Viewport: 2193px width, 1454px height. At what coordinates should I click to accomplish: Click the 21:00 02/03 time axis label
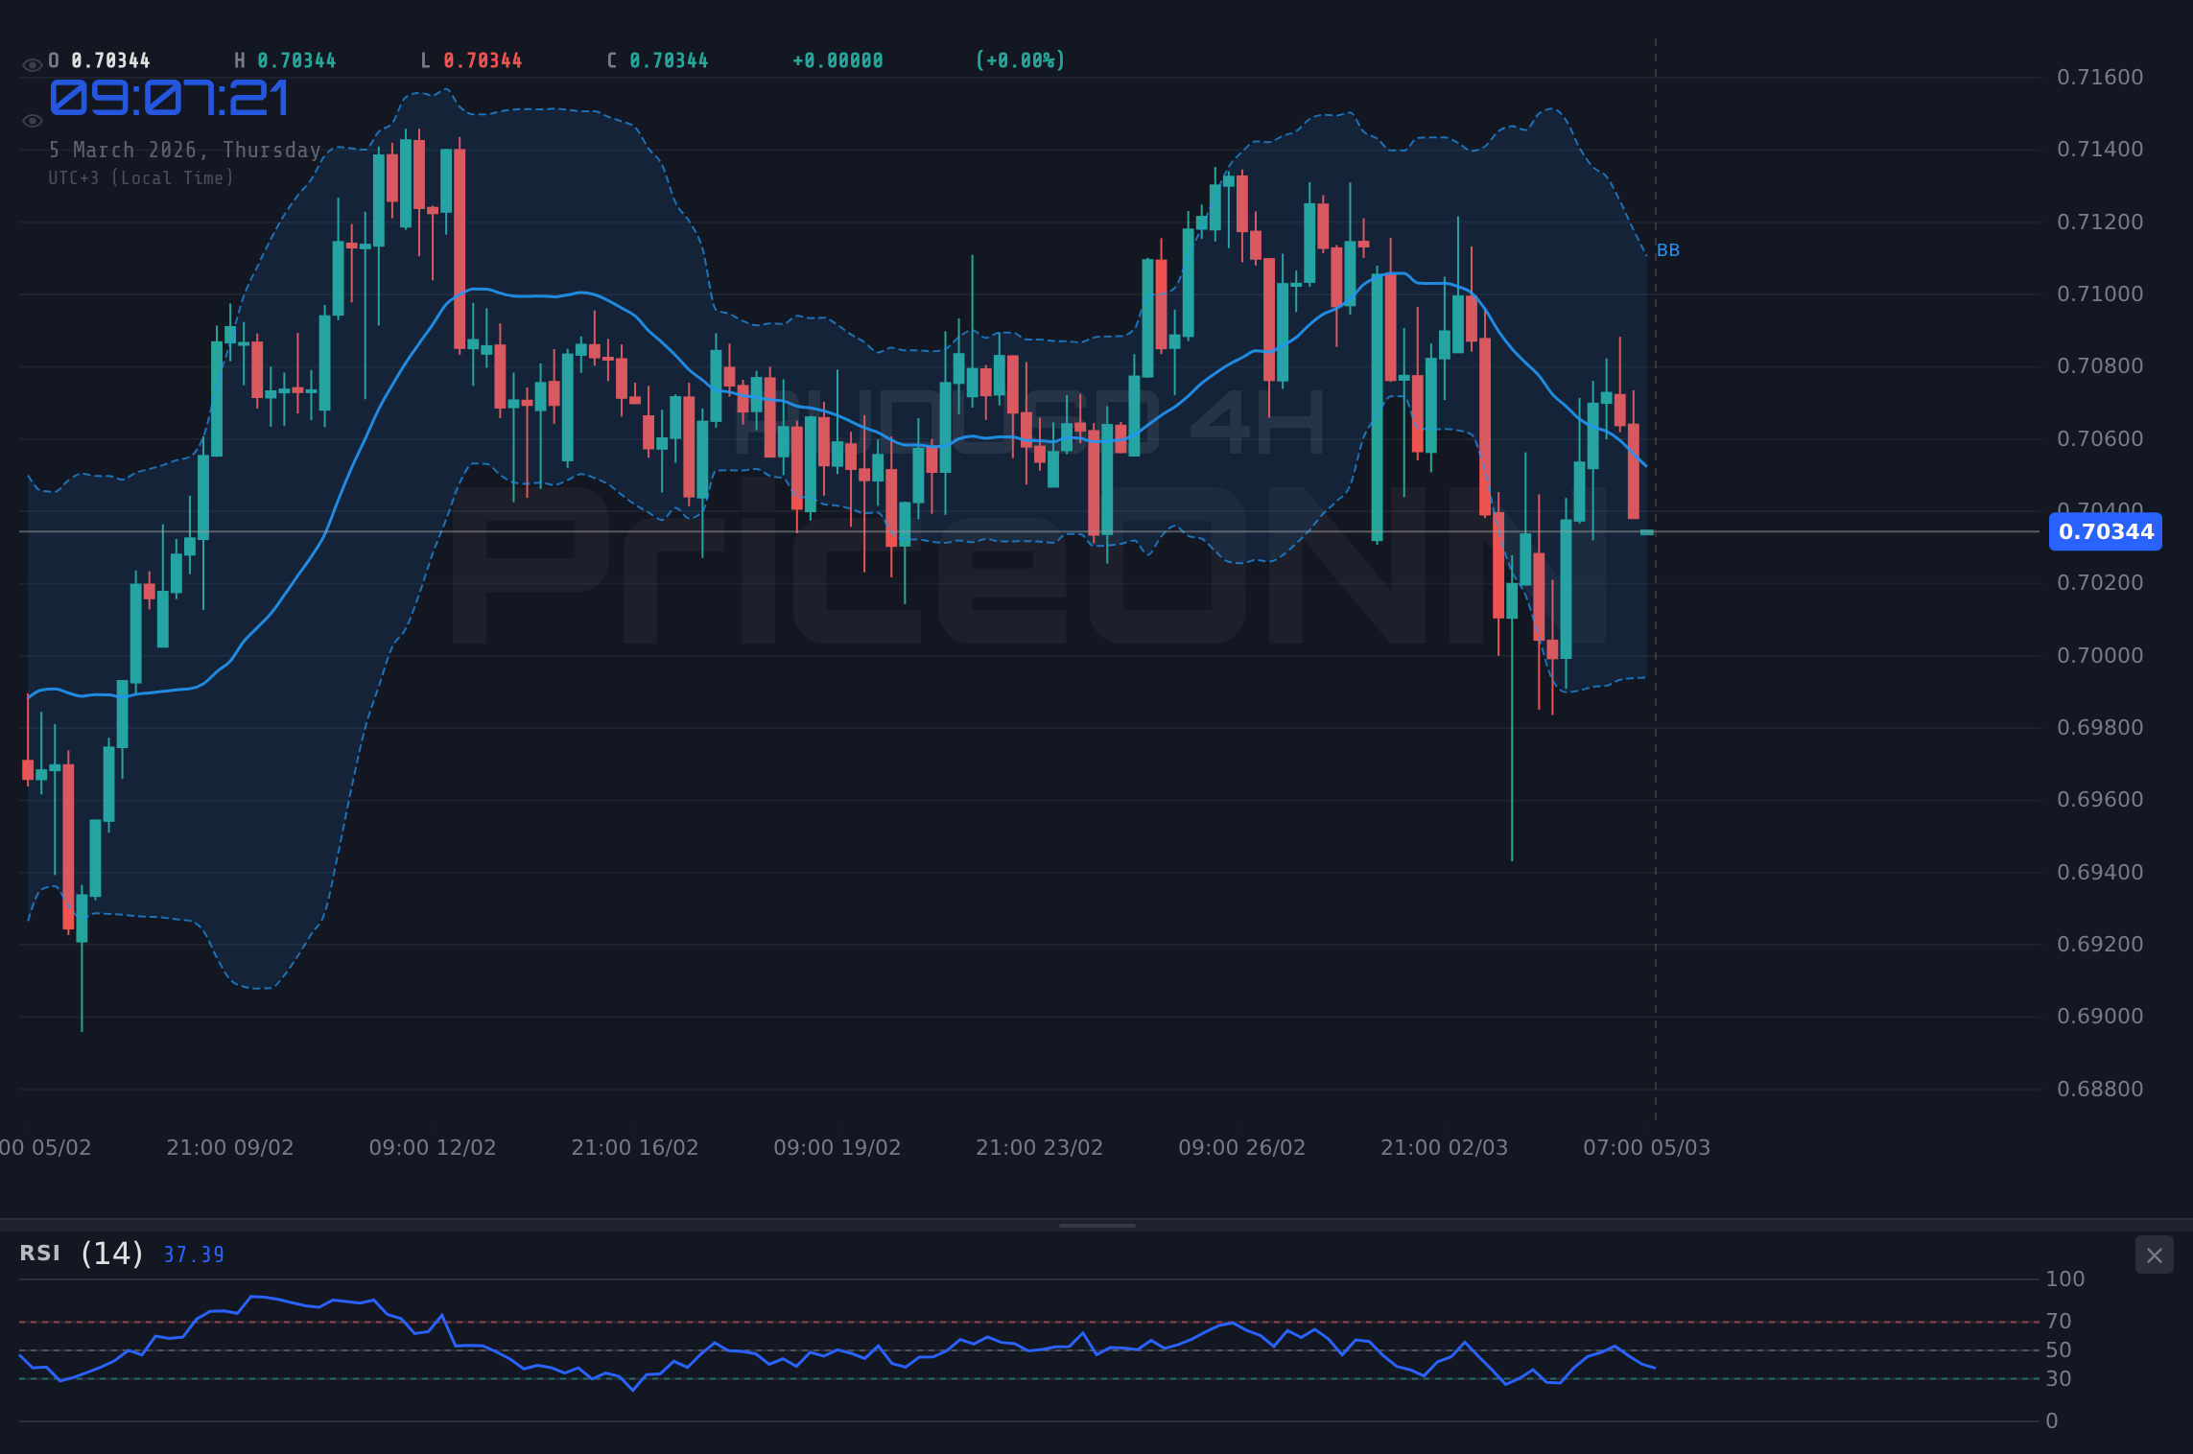click(x=1446, y=1146)
